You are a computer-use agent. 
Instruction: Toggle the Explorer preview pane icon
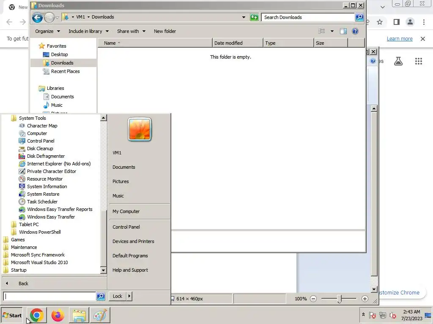[343, 31]
